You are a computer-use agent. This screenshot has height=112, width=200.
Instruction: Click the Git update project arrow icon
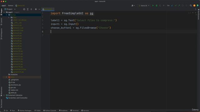pos(172,6)
